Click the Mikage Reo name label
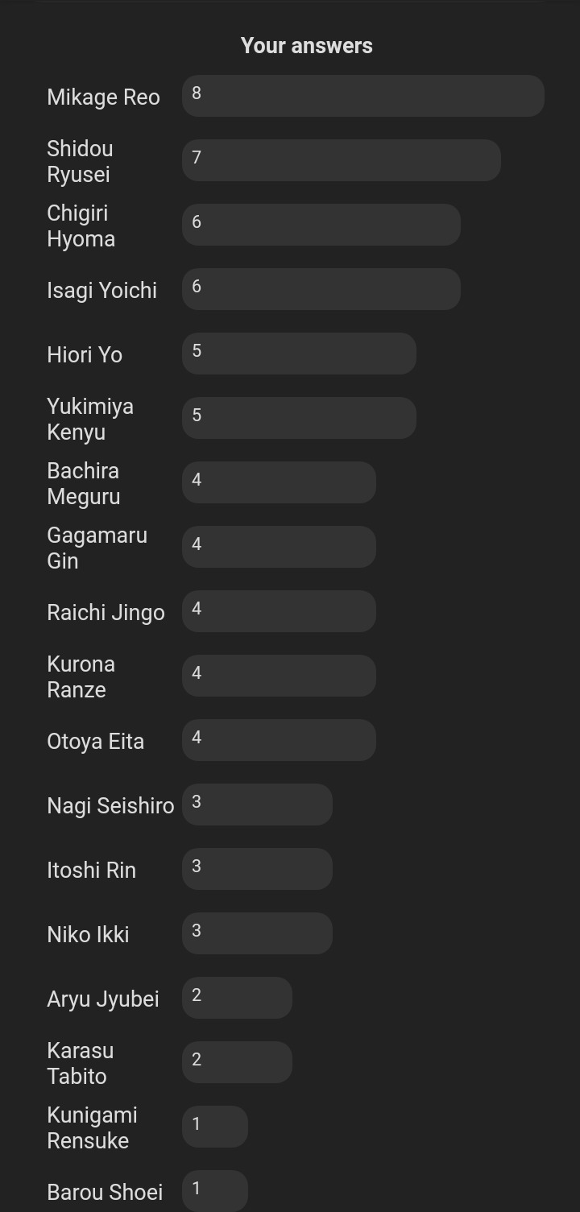580x1212 pixels. pyautogui.click(x=103, y=97)
